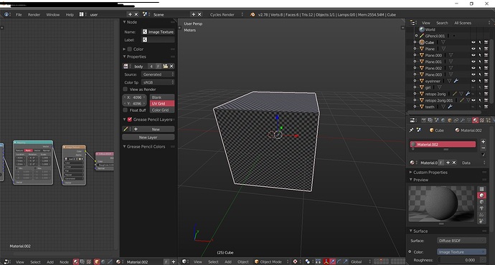The height and width of the screenshot is (265, 495).
Task: Select the flat plane preview shape icon
Action: pyautogui.click(x=481, y=189)
